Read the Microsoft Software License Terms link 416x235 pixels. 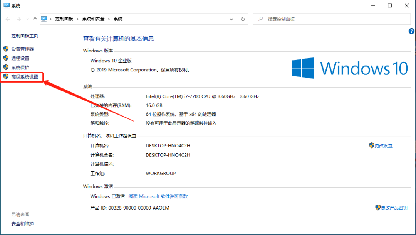click(158, 196)
